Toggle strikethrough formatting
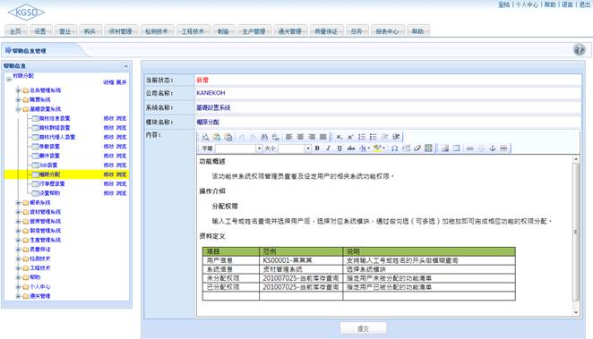 tap(351, 148)
